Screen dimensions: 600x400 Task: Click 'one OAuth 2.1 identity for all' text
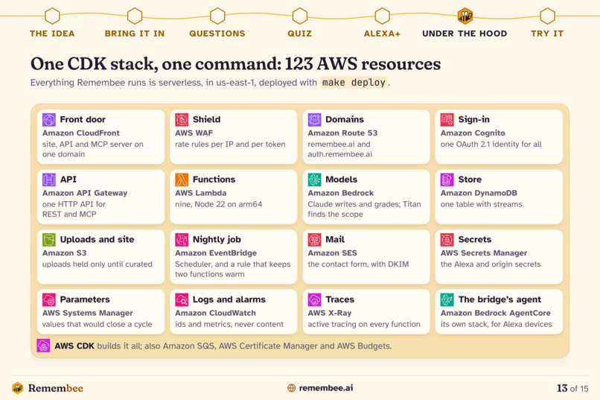pos(491,144)
